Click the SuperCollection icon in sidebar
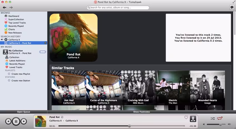 coord(6,19)
